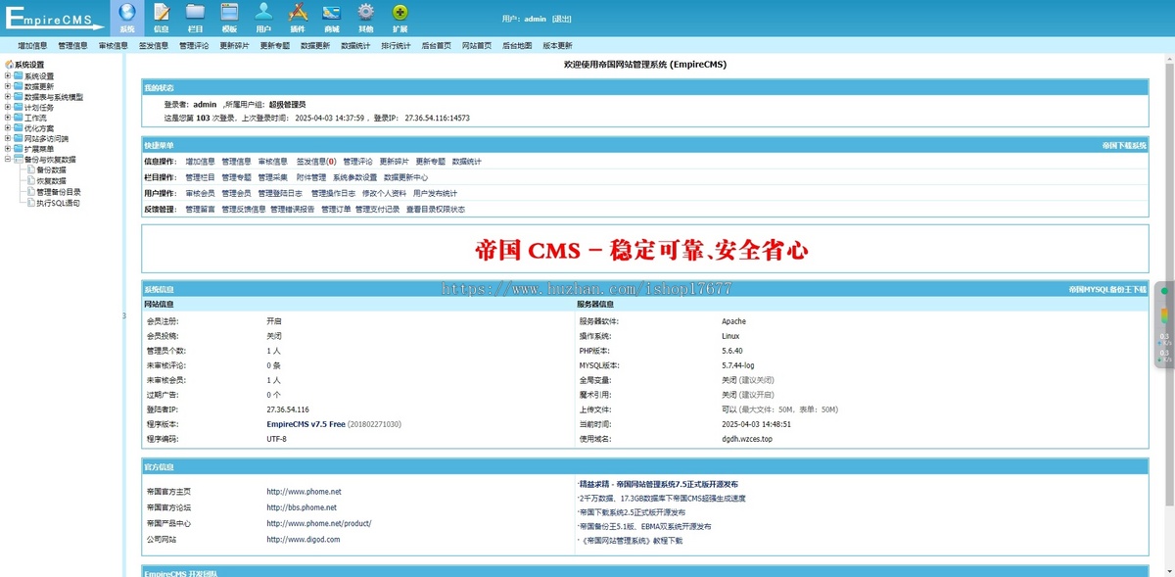Screen dimensions: 1175x577
Task: Open 管理采集 in the quick menu
Action: pyautogui.click(x=273, y=177)
